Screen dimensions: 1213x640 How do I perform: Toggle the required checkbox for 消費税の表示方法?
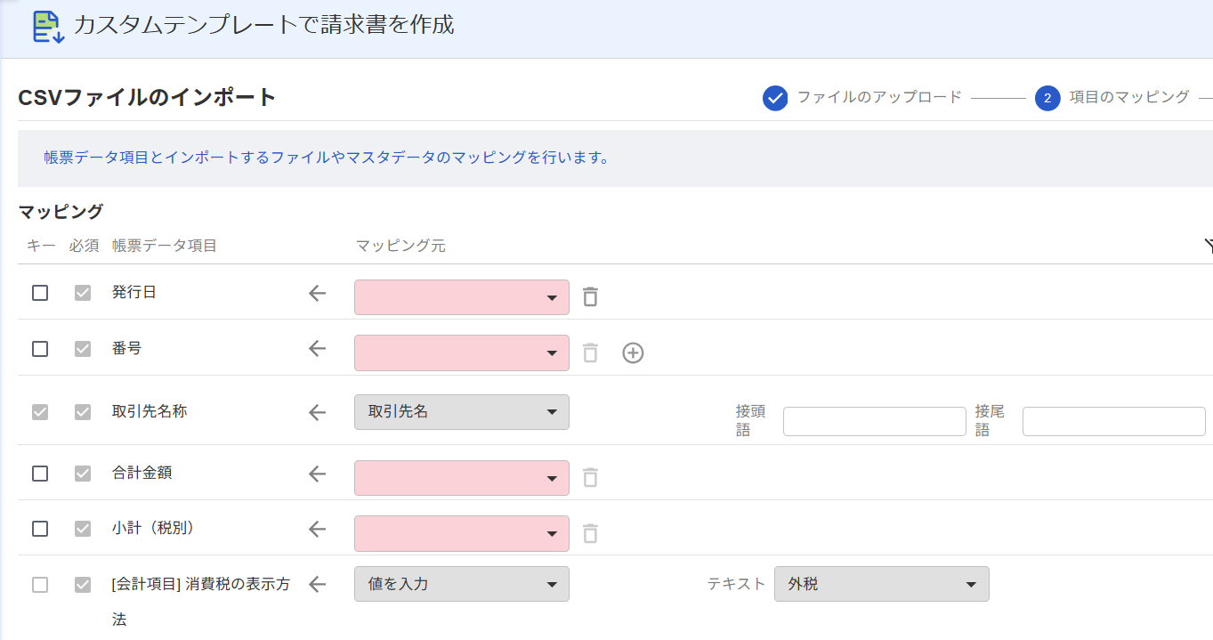pos(83,585)
